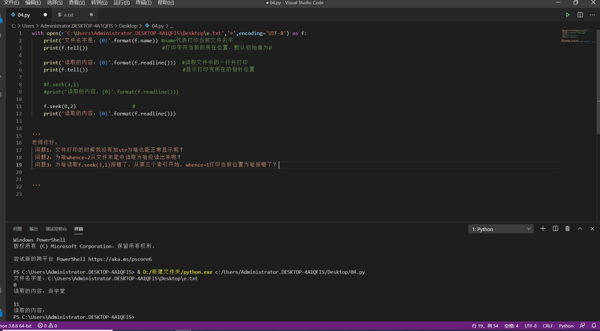Screen dimensions: 600x331
Task: Open the 选择(S) menu
Action: [55, 3]
